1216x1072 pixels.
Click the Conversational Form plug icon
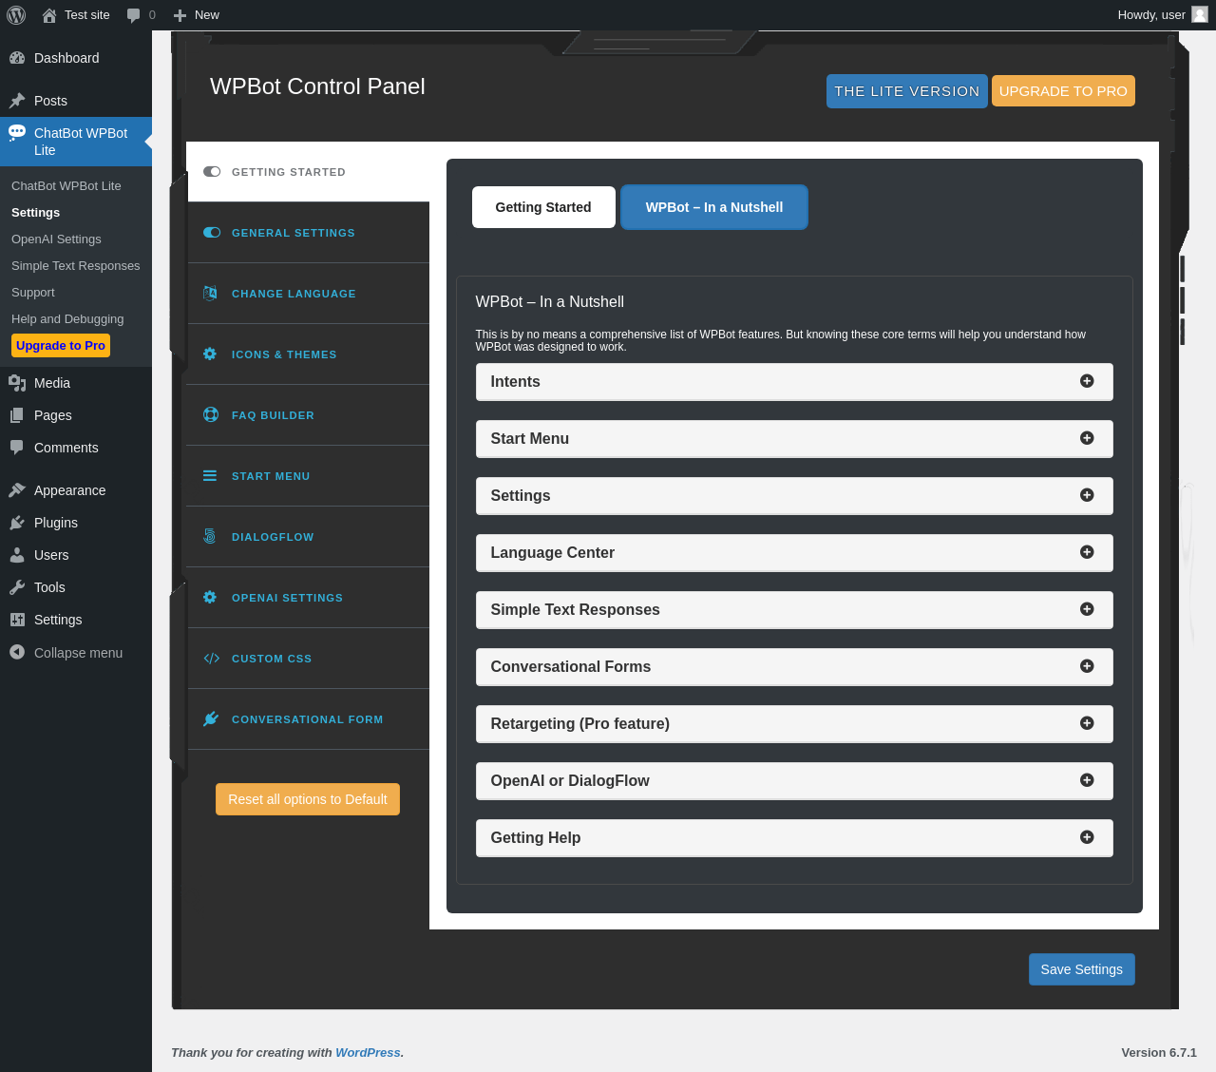coord(211,718)
